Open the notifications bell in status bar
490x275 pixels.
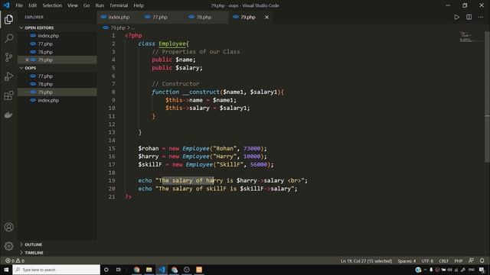pos(482,260)
